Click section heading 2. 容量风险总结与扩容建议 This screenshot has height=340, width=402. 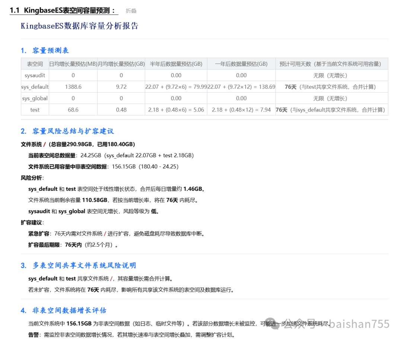pyautogui.click(x=67, y=131)
